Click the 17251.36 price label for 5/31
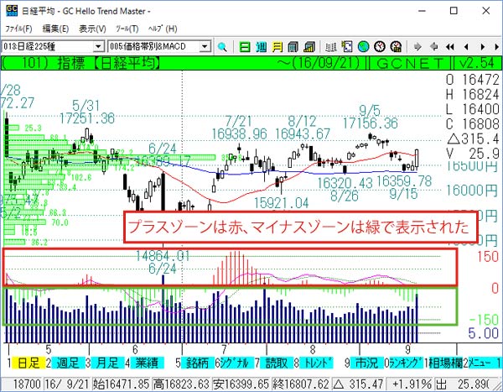This screenshot has height=392, width=503. (x=87, y=118)
